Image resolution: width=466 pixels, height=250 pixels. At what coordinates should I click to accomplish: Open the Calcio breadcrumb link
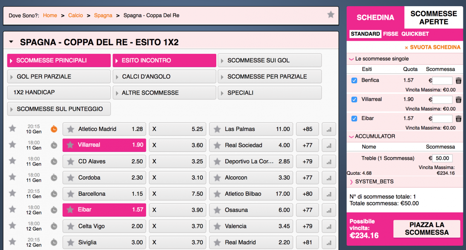(75, 16)
